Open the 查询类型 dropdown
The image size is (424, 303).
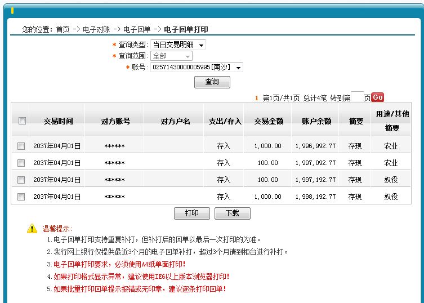[x=178, y=44]
